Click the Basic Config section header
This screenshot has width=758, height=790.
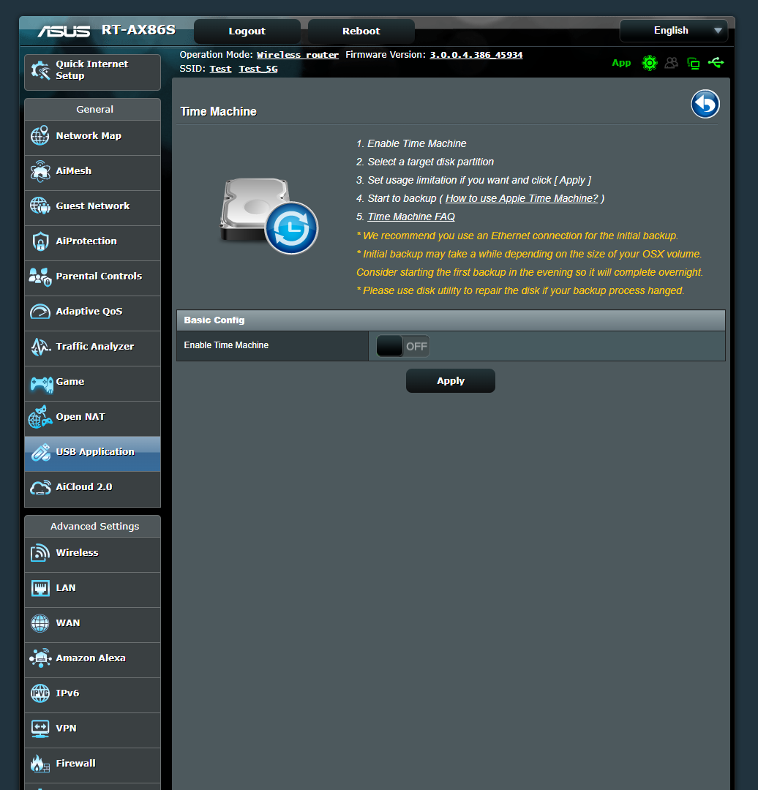[451, 320]
